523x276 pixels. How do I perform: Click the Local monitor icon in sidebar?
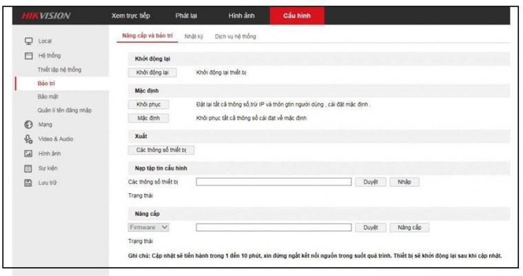click(29, 41)
